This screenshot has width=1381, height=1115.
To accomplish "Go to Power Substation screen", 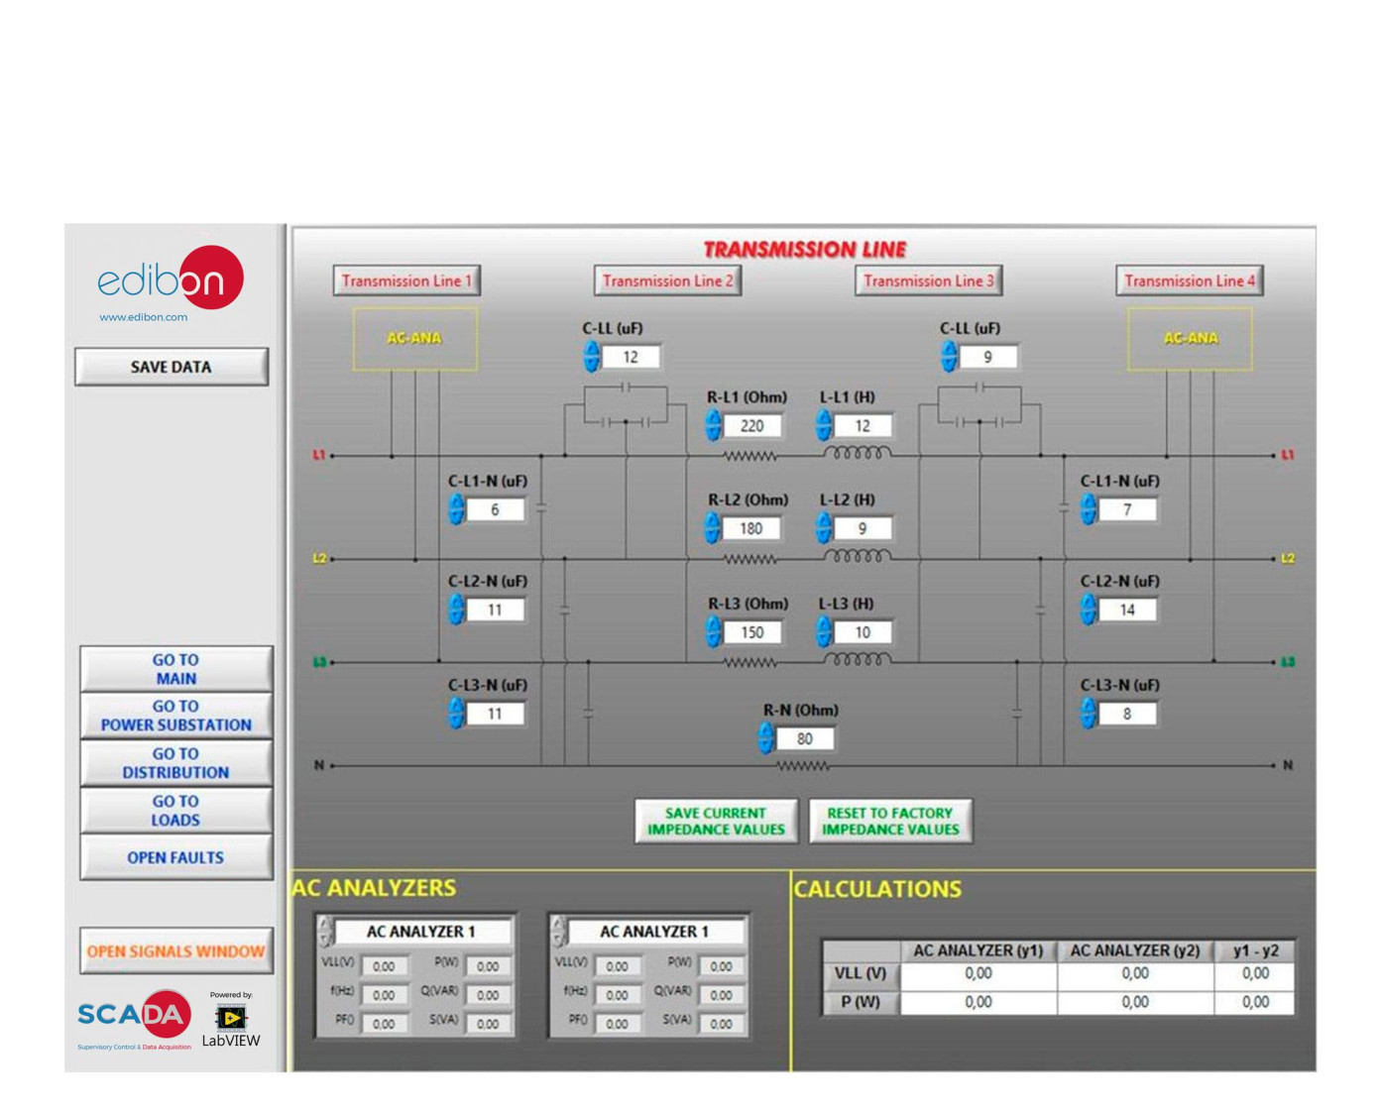I will (x=175, y=716).
